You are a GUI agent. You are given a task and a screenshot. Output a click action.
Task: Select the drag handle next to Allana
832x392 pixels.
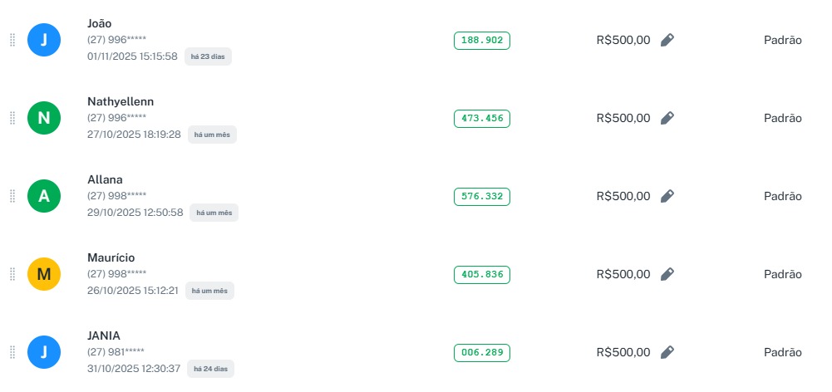12,196
